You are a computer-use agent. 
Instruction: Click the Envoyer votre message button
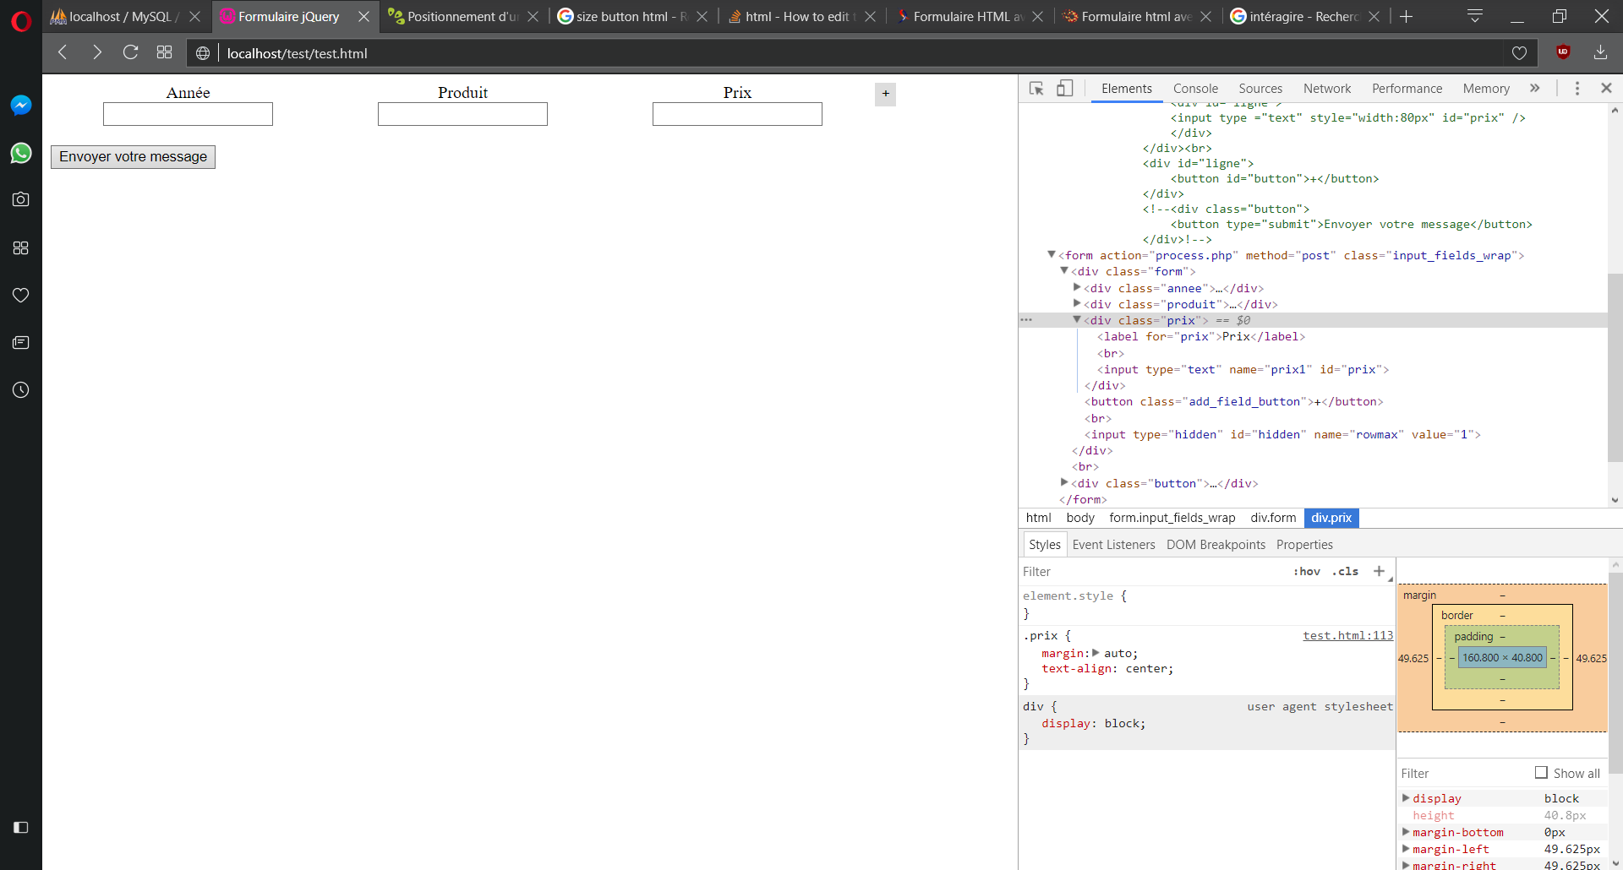click(x=132, y=156)
